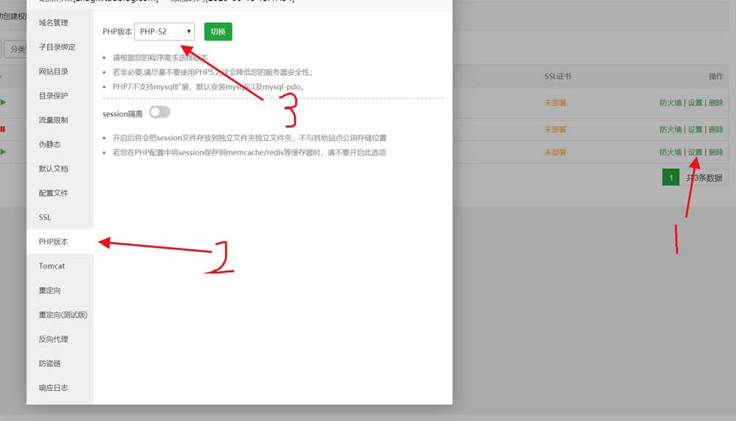Click 设置 link in the third row

(x=695, y=152)
